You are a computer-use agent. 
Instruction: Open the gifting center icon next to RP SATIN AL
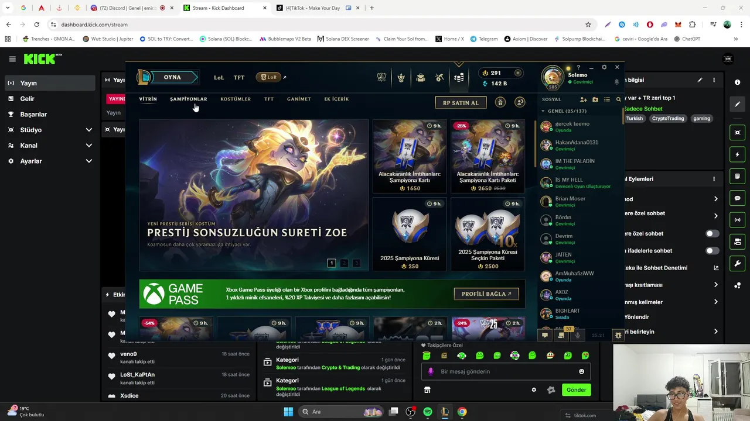[500, 102]
